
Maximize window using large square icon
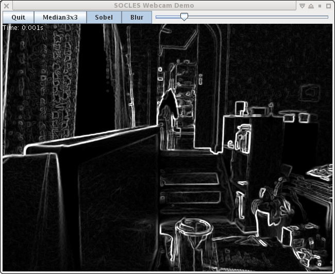pos(329,6)
